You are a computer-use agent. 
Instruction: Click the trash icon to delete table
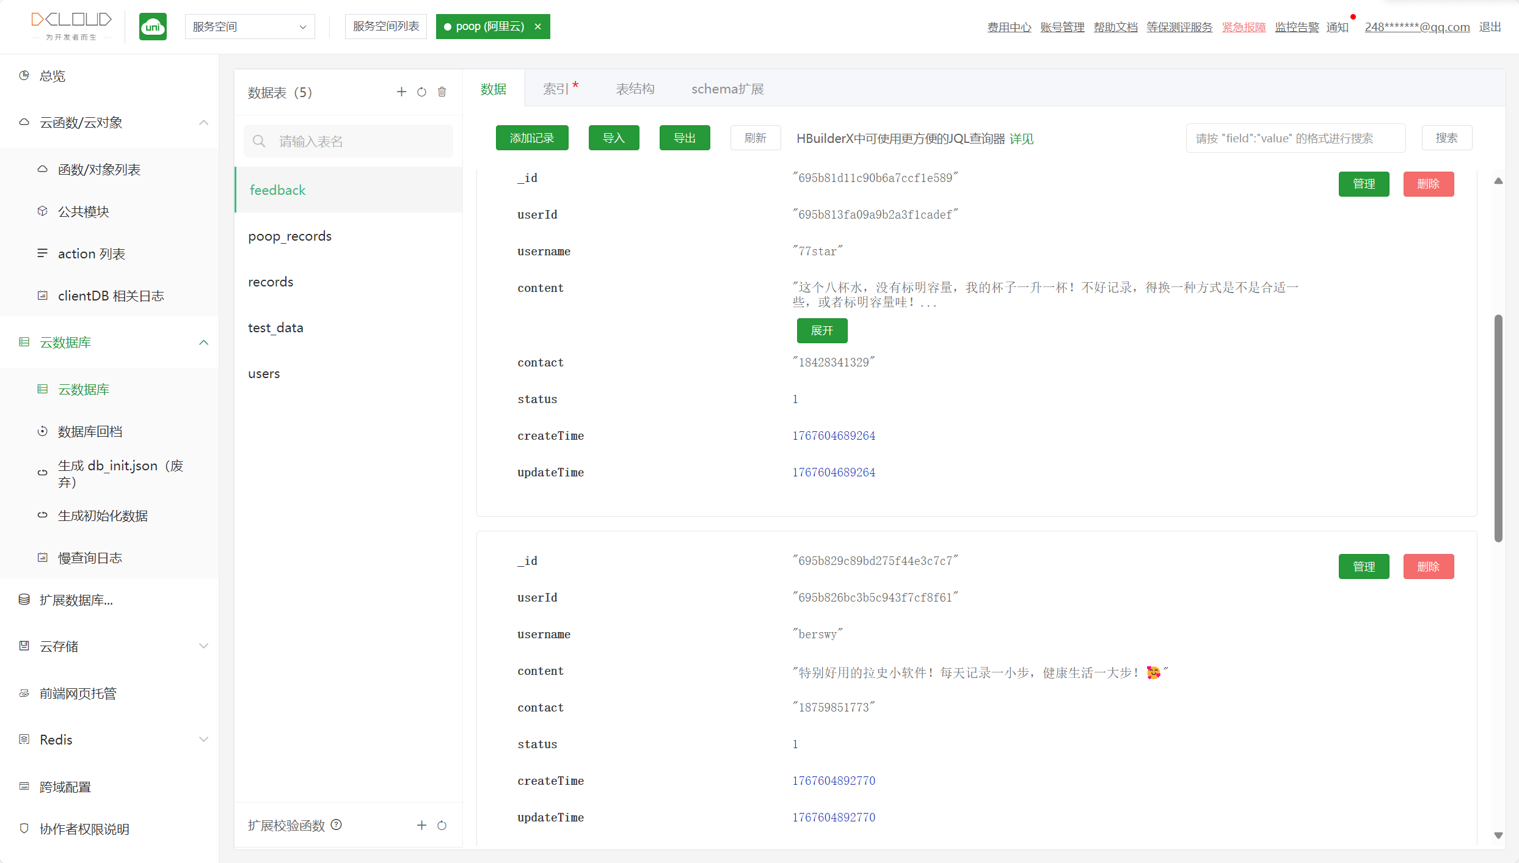[442, 92]
